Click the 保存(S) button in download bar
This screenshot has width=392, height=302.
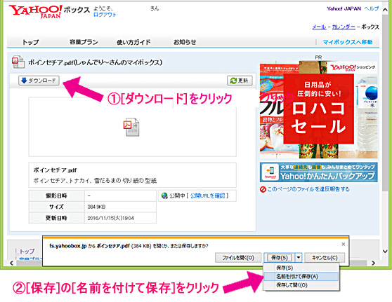[x=280, y=258]
